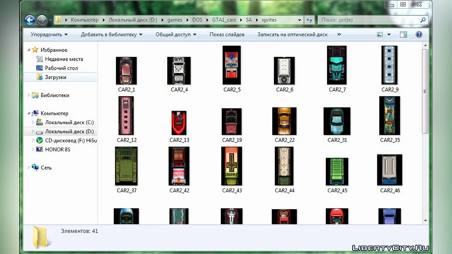452x254 pixels.
Task: Click Записать на оптический диск
Action: (292, 34)
